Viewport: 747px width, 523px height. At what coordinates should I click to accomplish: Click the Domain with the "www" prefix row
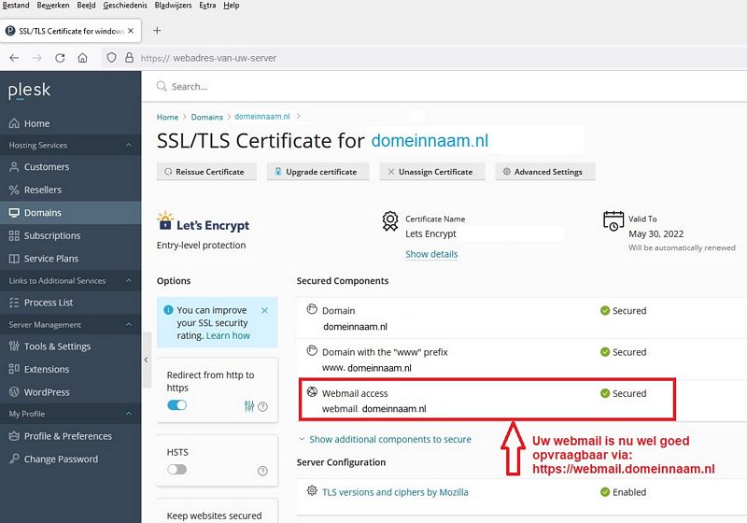[x=522, y=360]
